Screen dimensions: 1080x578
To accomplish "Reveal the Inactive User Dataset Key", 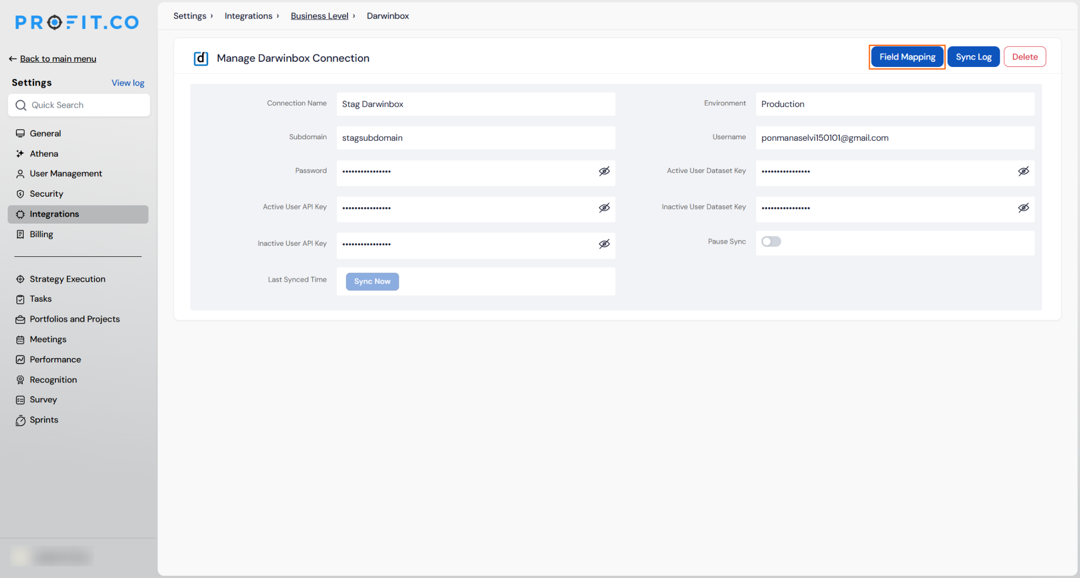I will point(1024,208).
